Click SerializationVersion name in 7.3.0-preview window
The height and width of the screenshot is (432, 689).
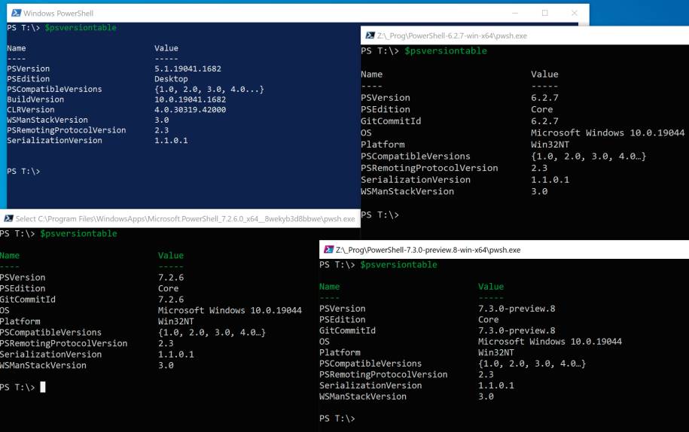[x=370, y=385]
